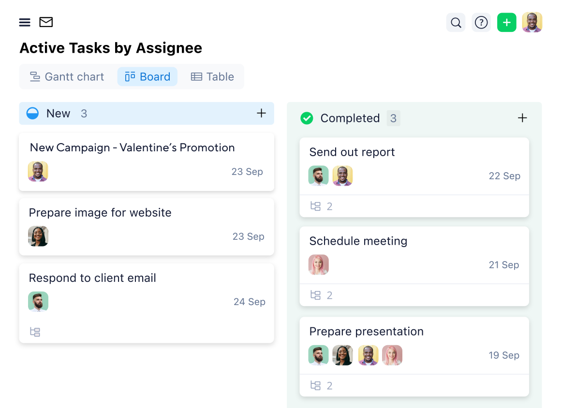This screenshot has width=561, height=408.
Task: Click the New status half-circle icon
Action: point(32,113)
